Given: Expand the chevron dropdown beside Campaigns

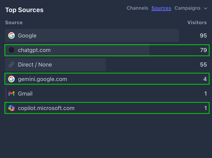Looking at the screenshot, I should [x=205, y=8].
